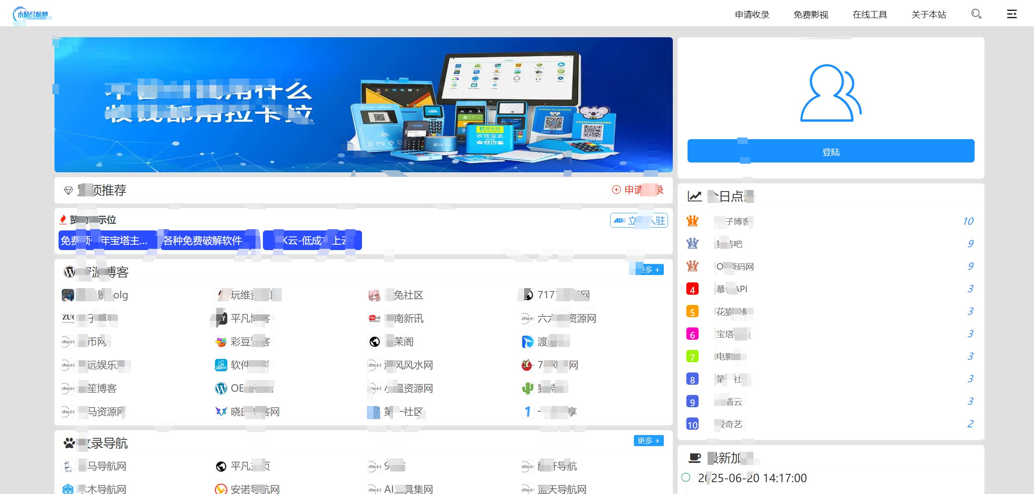Click the orange crown icon of rank 1
This screenshot has width=1034, height=494.
point(692,221)
